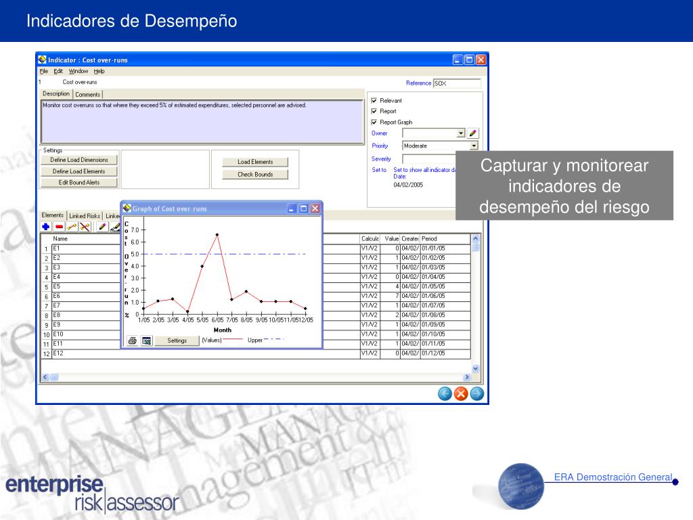Click Define Load Elements button
Viewport: 693px width, 520px height.
point(79,171)
